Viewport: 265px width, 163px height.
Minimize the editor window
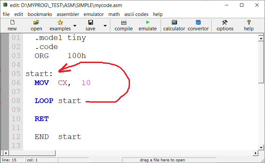[227, 5]
